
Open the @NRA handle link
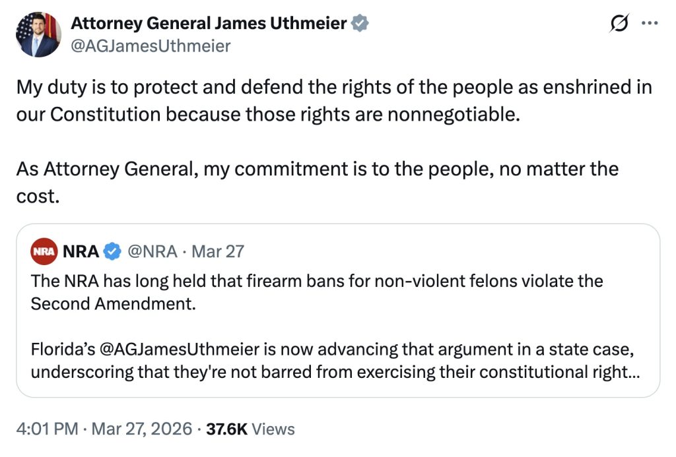[x=152, y=250]
